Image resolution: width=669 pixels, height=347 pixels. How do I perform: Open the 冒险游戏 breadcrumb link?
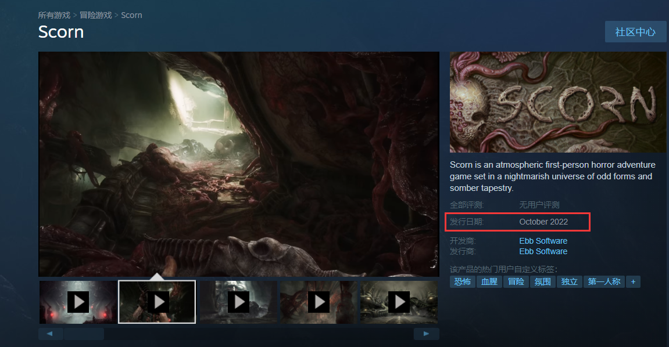point(95,15)
